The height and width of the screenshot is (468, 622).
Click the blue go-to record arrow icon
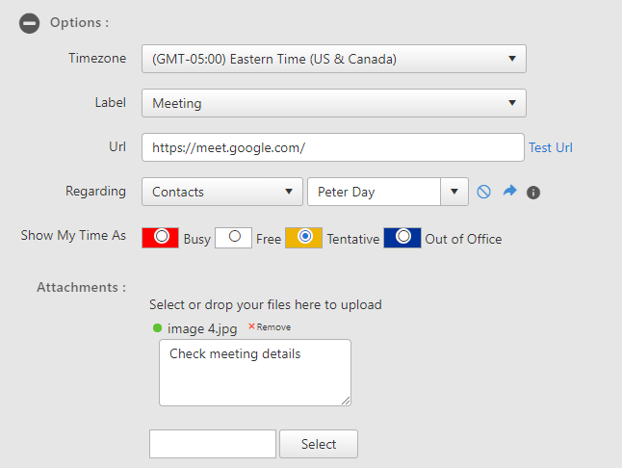(509, 192)
